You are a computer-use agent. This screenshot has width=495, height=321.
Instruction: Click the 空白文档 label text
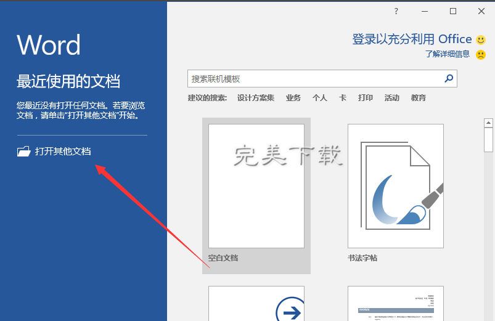point(223,258)
